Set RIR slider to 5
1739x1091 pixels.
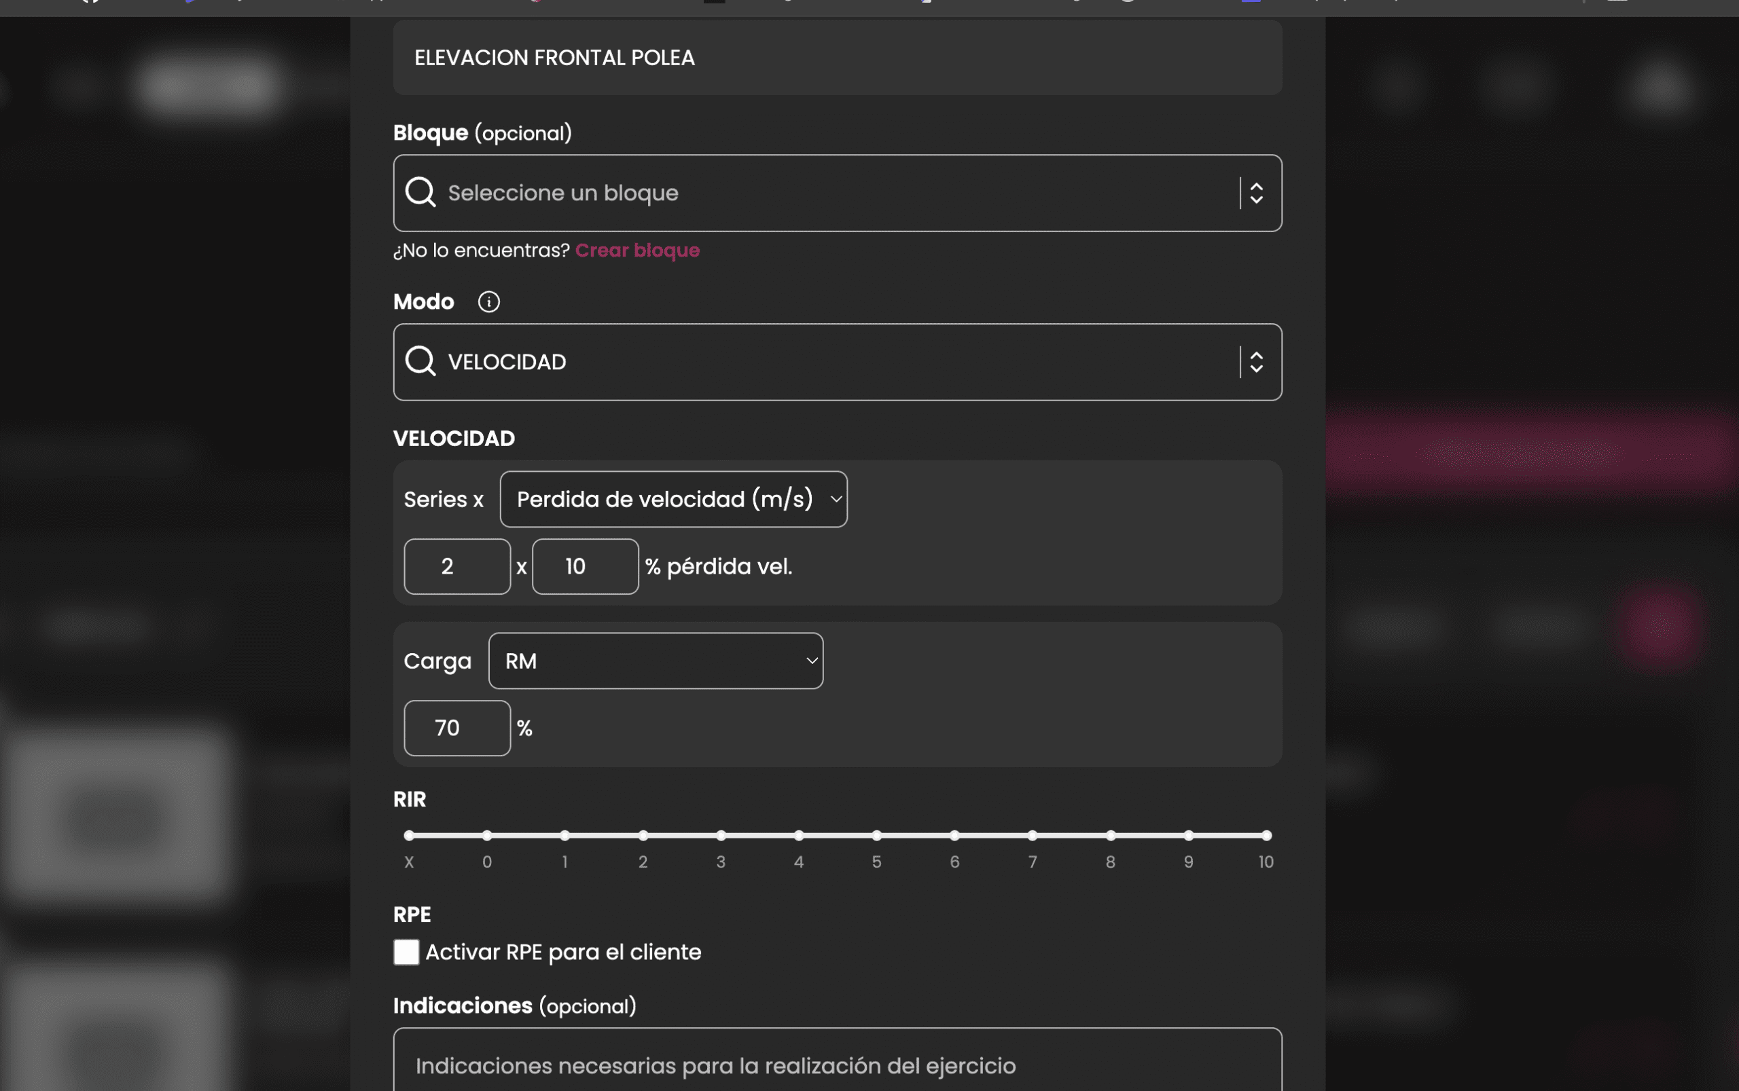[x=876, y=836]
